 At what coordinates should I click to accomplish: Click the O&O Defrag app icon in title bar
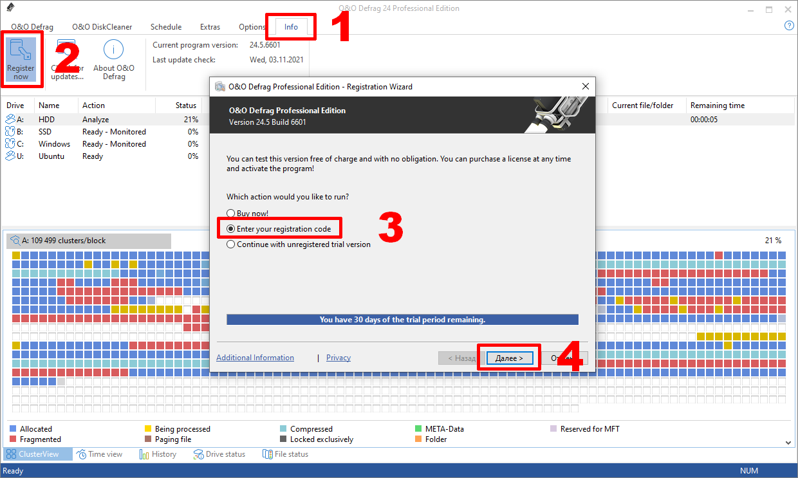coord(10,8)
